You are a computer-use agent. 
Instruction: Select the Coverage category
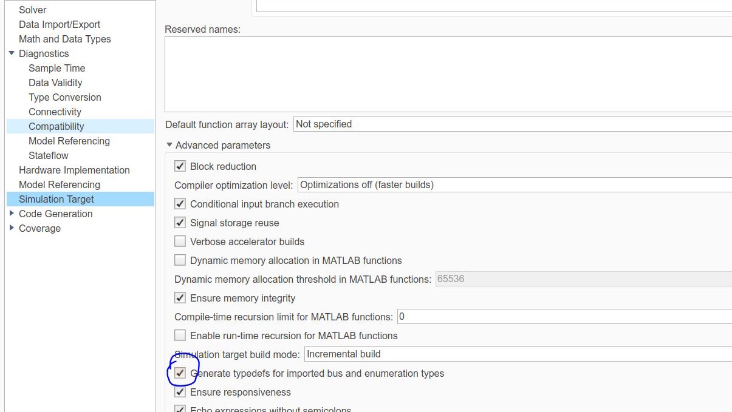pyautogui.click(x=39, y=228)
